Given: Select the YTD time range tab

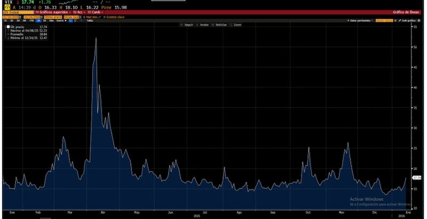Looking at the screenshot, I should pos(33,21).
